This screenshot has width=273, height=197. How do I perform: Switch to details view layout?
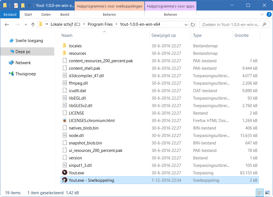point(260,193)
